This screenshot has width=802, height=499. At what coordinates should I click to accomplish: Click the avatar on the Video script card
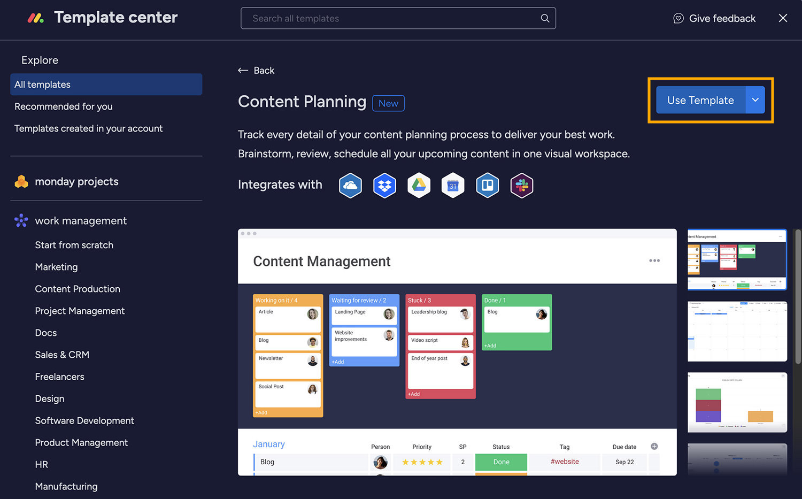point(465,342)
